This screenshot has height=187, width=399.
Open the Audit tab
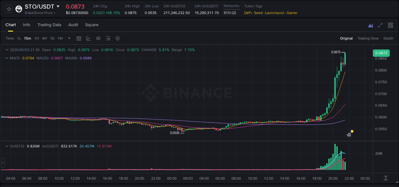point(73,25)
